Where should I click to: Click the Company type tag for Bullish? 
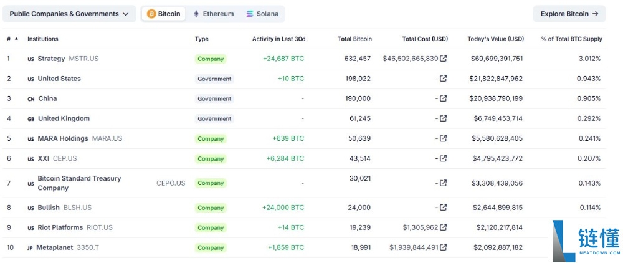pos(211,208)
